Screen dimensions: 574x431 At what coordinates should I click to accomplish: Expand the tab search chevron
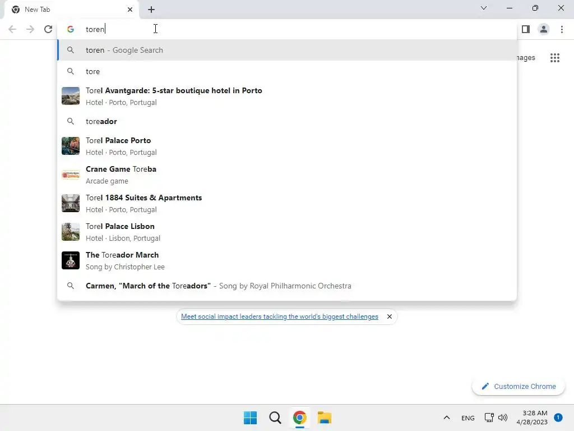tap(484, 8)
